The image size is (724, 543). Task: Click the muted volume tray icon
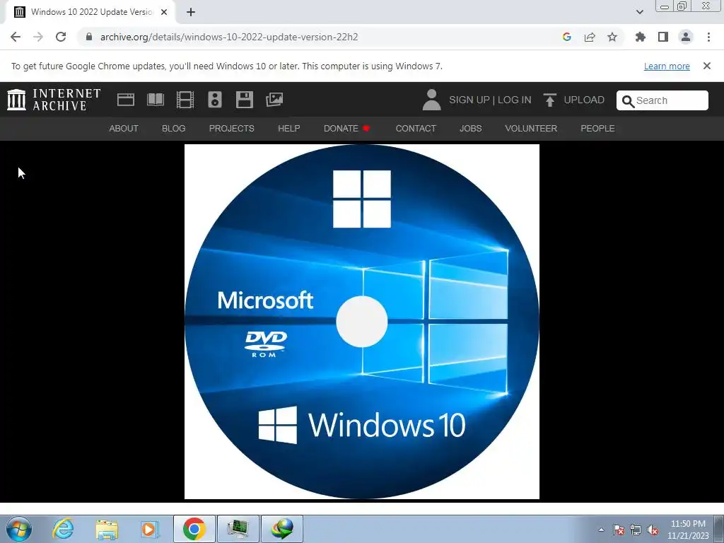[653, 530]
